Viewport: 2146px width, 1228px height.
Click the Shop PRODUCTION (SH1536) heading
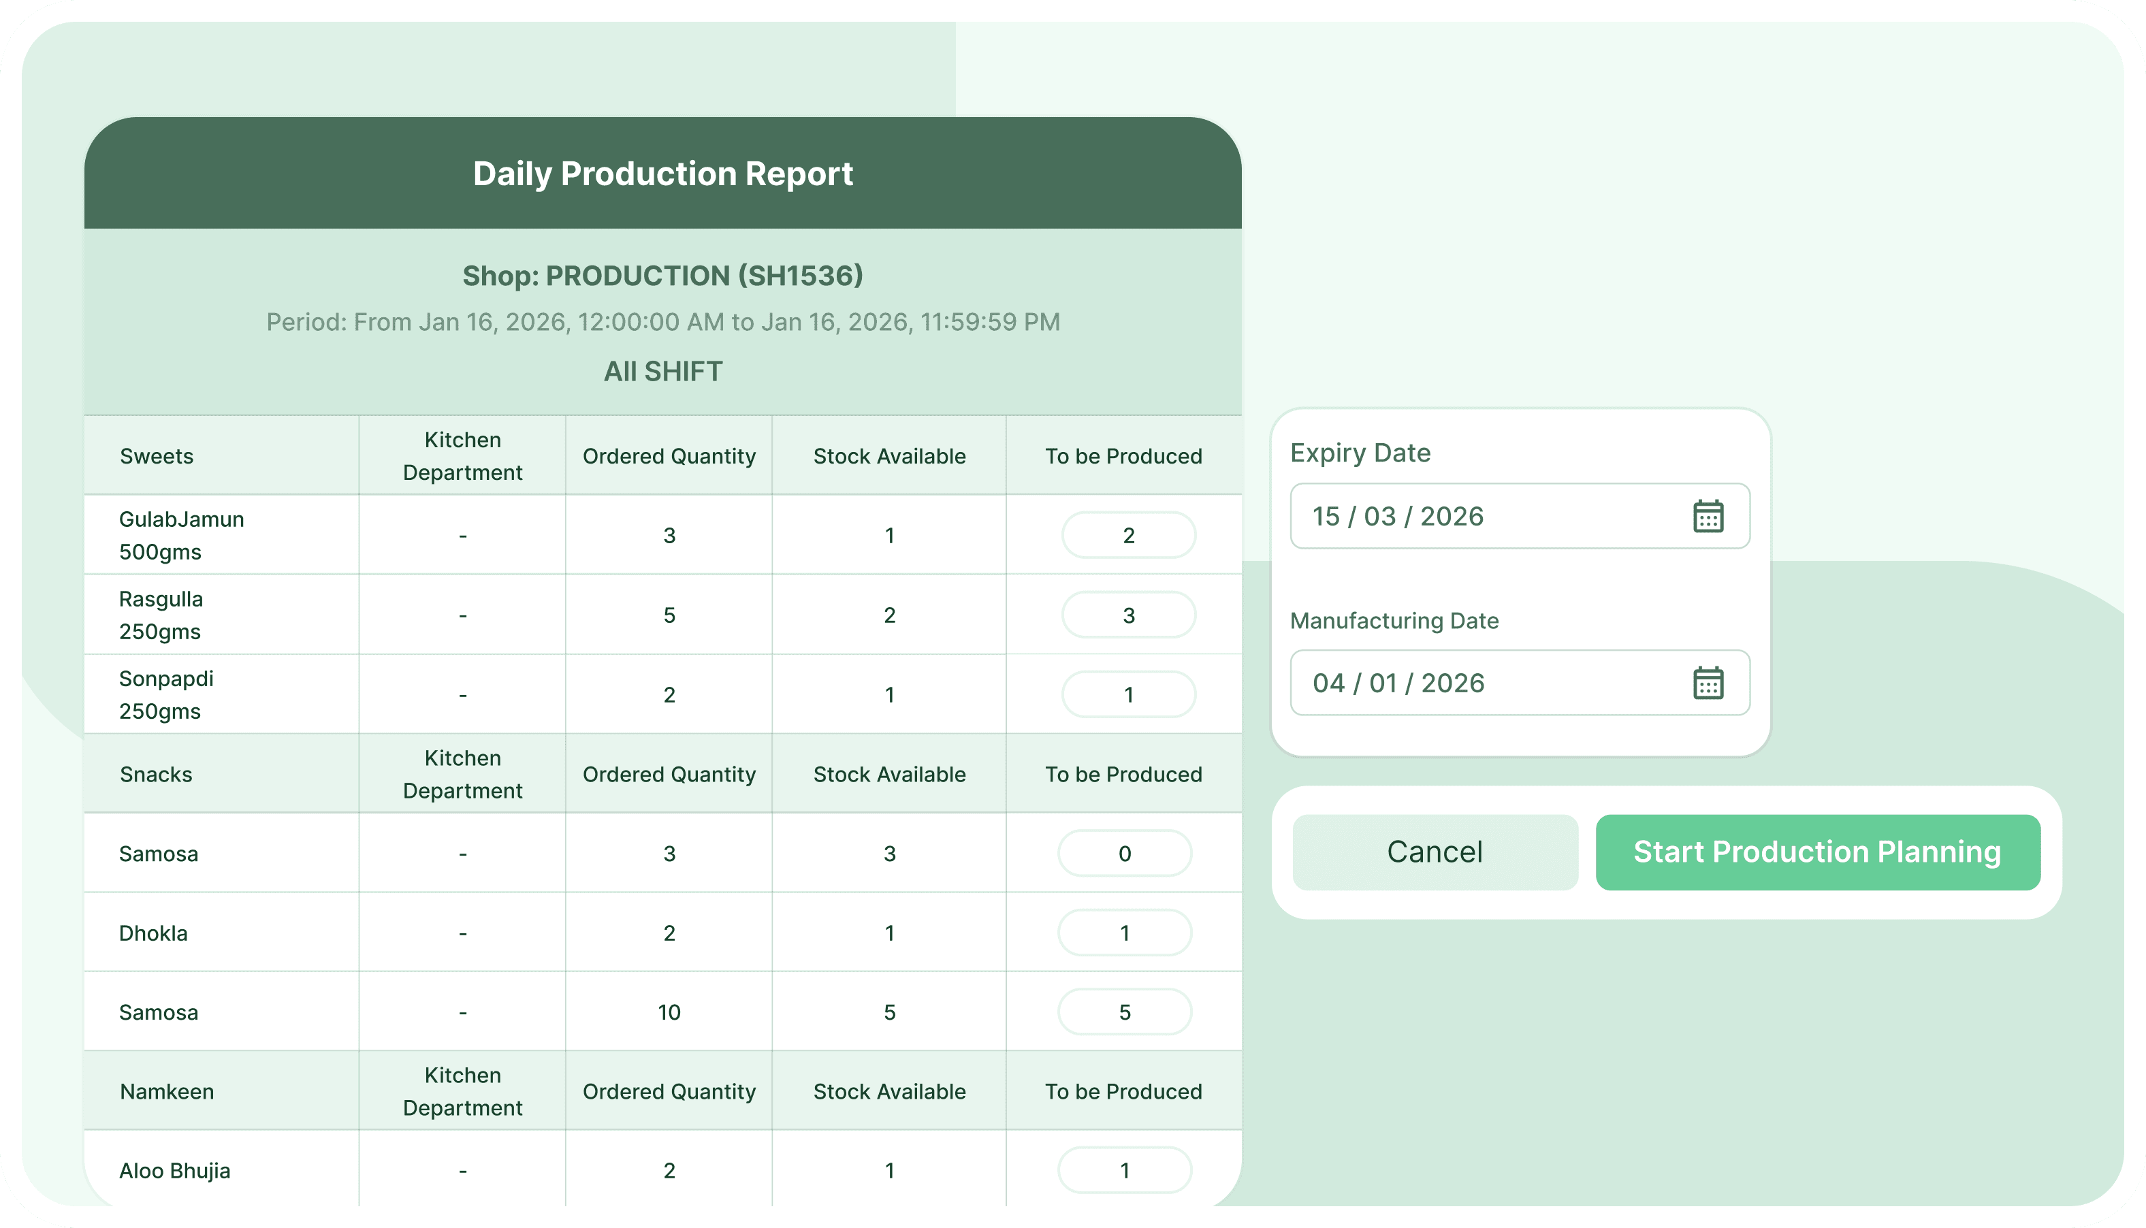tap(663, 275)
